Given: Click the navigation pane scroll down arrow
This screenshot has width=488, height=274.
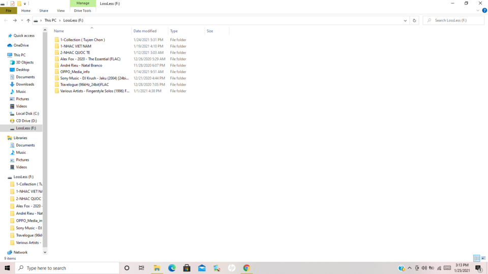Looking at the screenshot, I should click(45, 252).
